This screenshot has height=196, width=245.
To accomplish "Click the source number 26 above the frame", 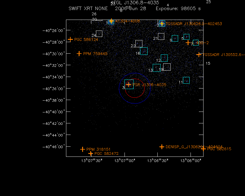I will (x=94, y=14).
